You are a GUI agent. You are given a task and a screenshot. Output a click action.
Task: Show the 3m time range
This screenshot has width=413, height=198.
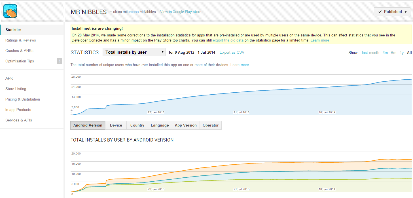point(385,53)
